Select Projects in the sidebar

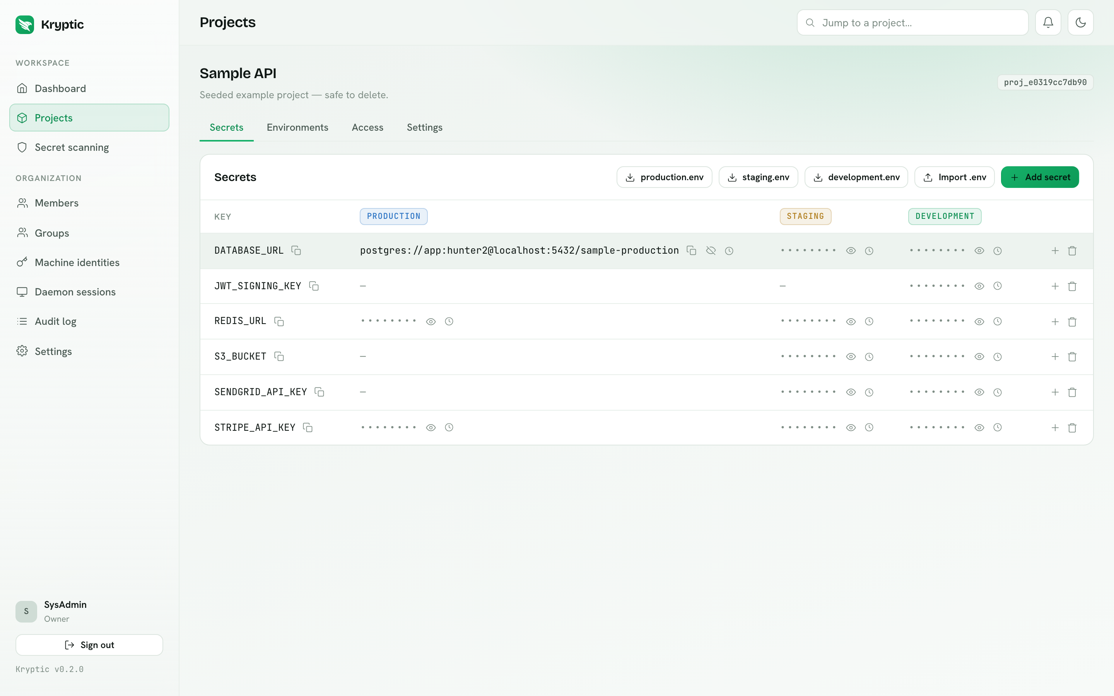89,118
